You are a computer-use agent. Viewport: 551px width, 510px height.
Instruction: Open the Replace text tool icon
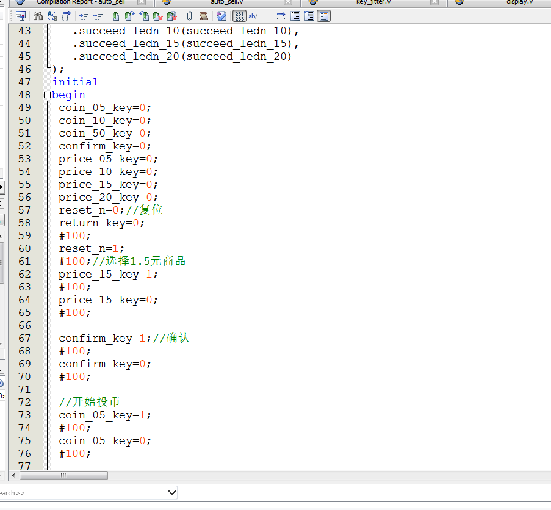click(x=52, y=16)
